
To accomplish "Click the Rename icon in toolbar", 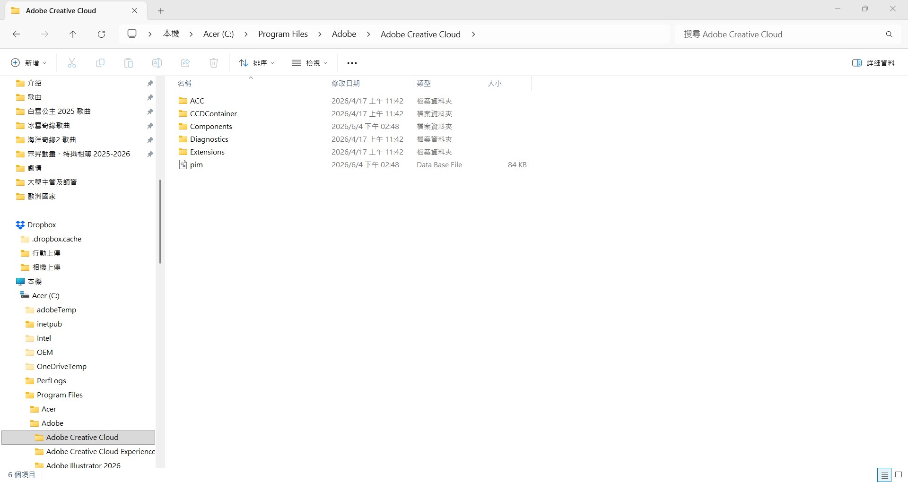I will (x=157, y=63).
